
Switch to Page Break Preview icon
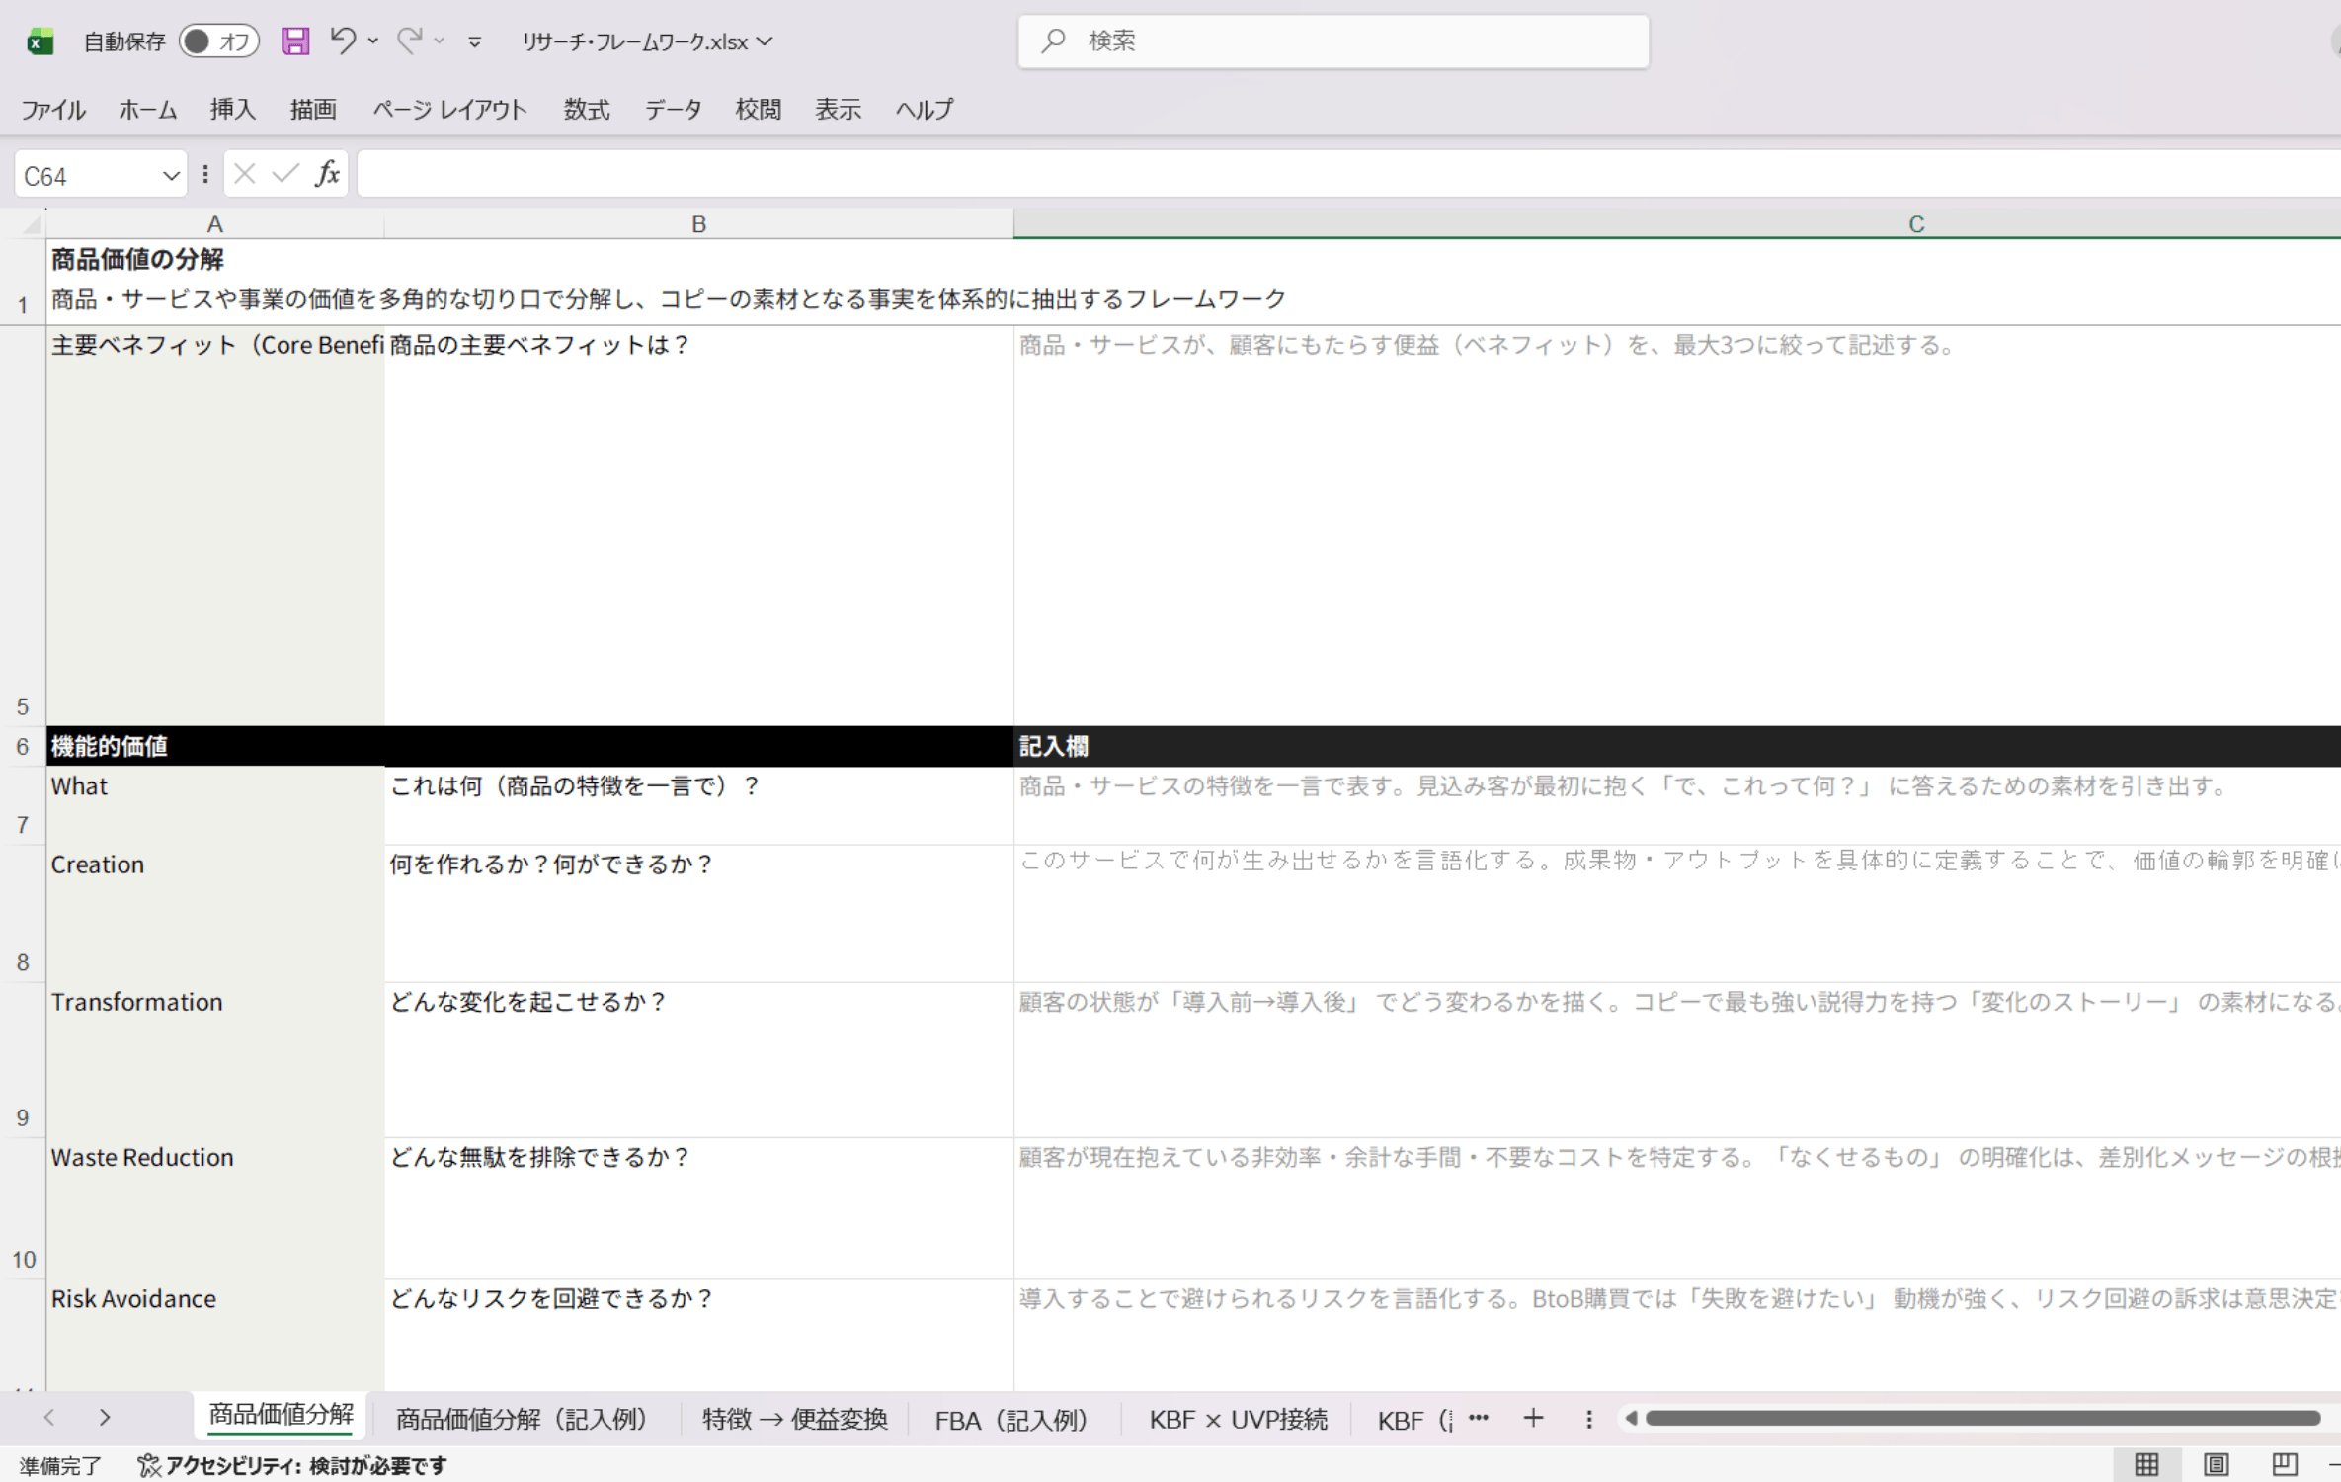tap(2285, 1465)
